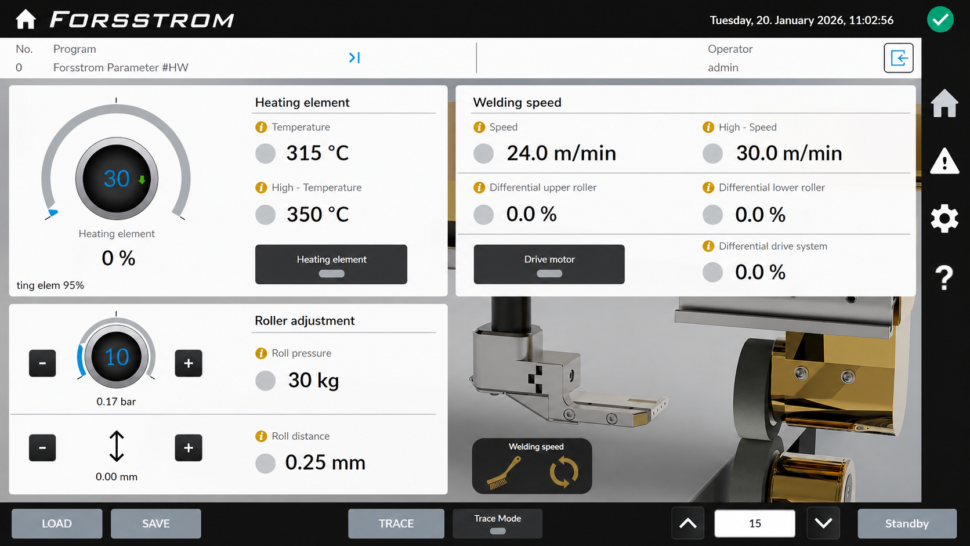Click the down chevron beside value 15
Viewport: 970px width, 546px height.
pyautogui.click(x=823, y=523)
